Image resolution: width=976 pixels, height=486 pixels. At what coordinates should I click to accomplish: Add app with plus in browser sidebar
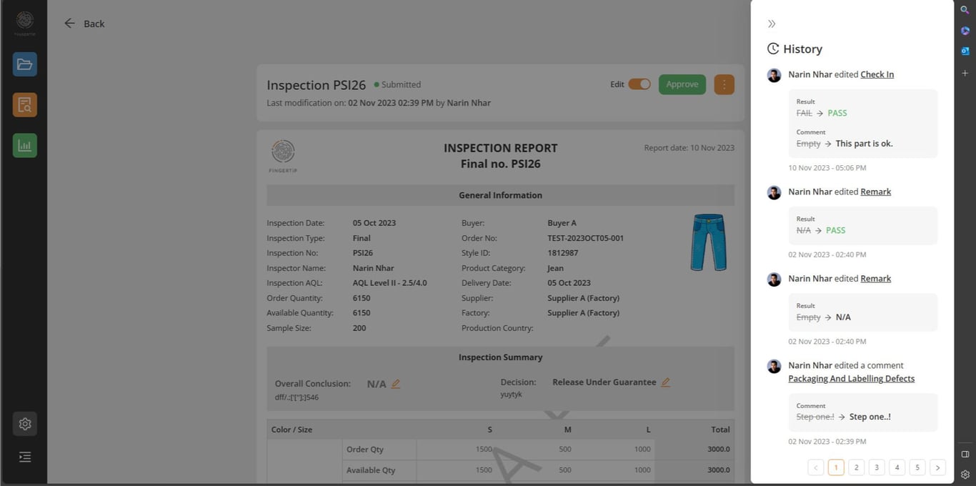tap(965, 73)
